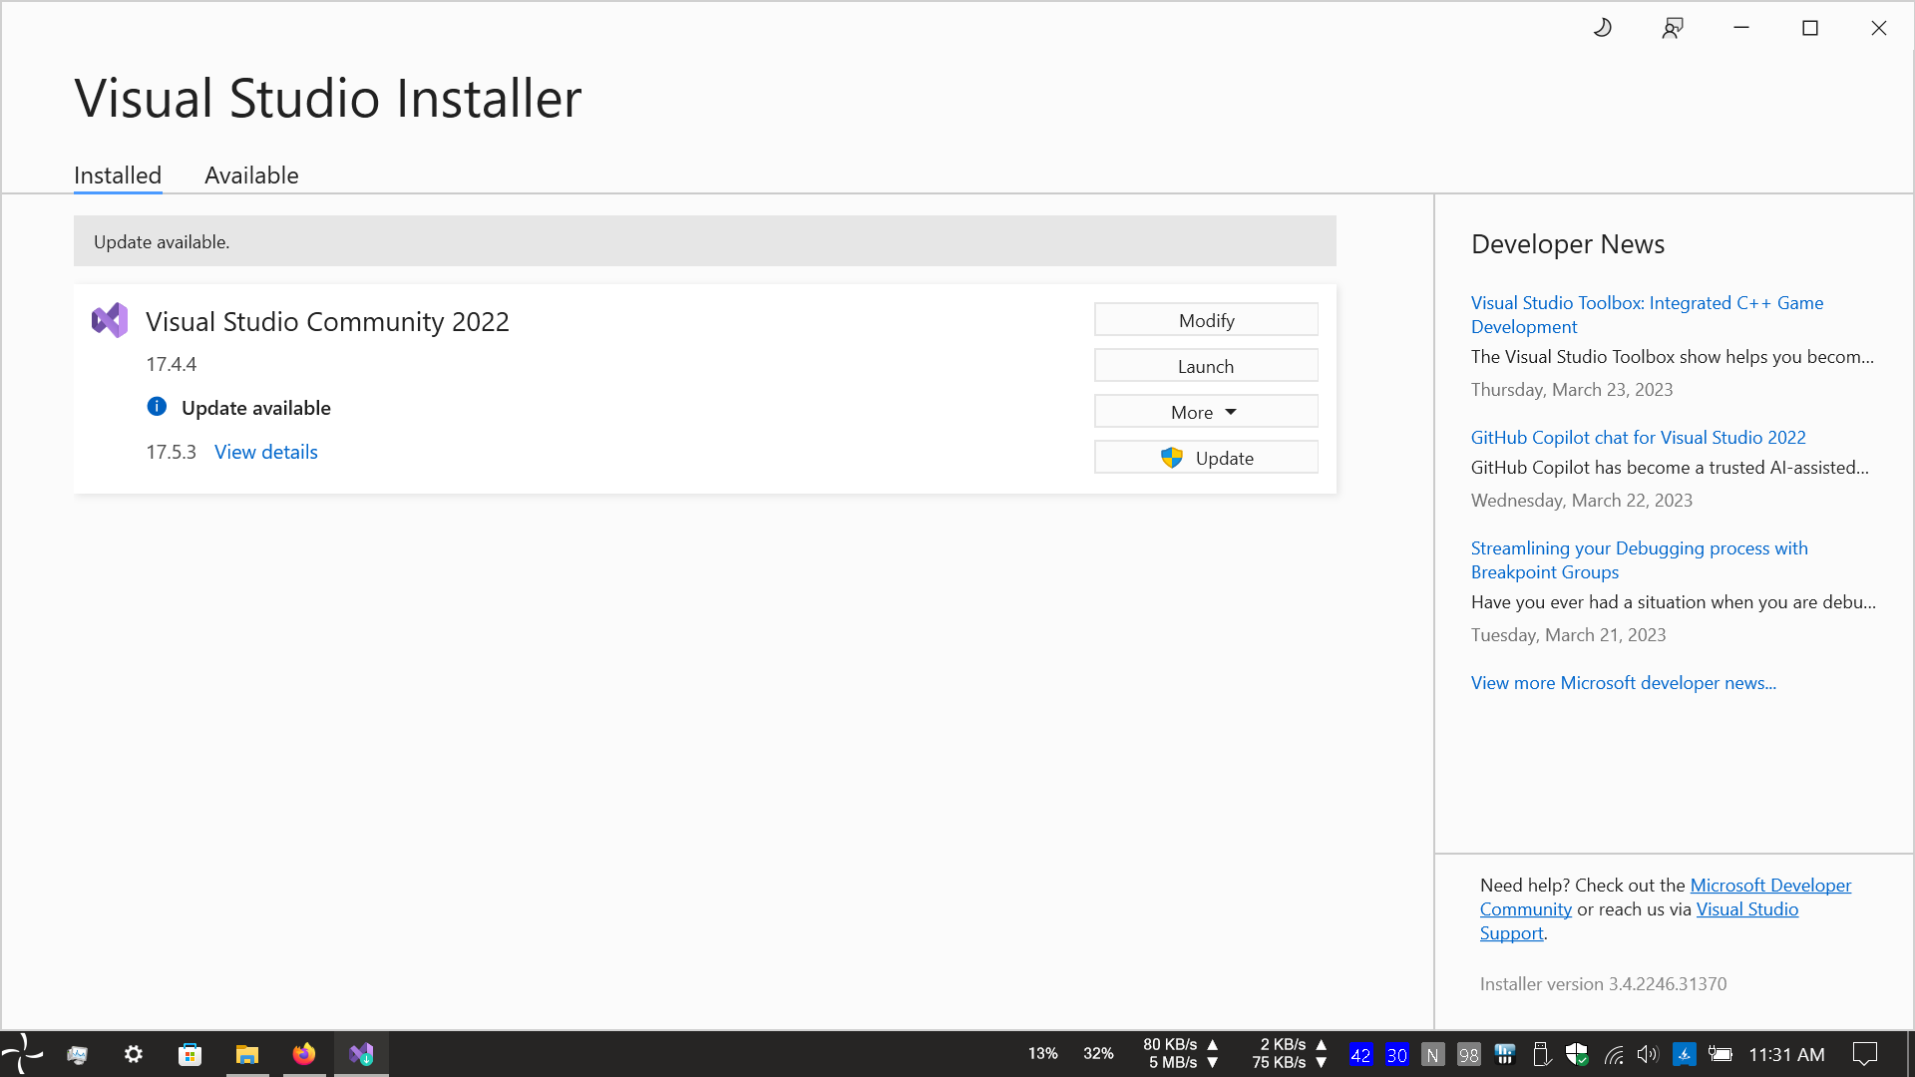Click the Installer version 3.4.2246.31370 text
This screenshot has width=1915, height=1077.
click(1603, 983)
